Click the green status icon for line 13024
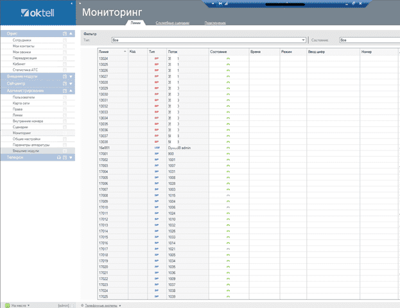The image size is (400, 308). (228, 58)
